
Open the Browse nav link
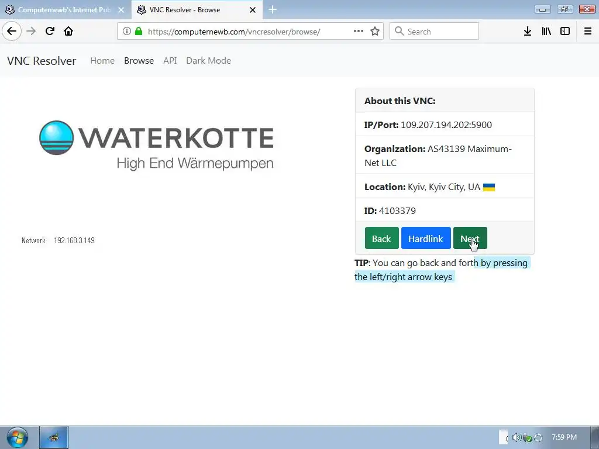coord(139,61)
